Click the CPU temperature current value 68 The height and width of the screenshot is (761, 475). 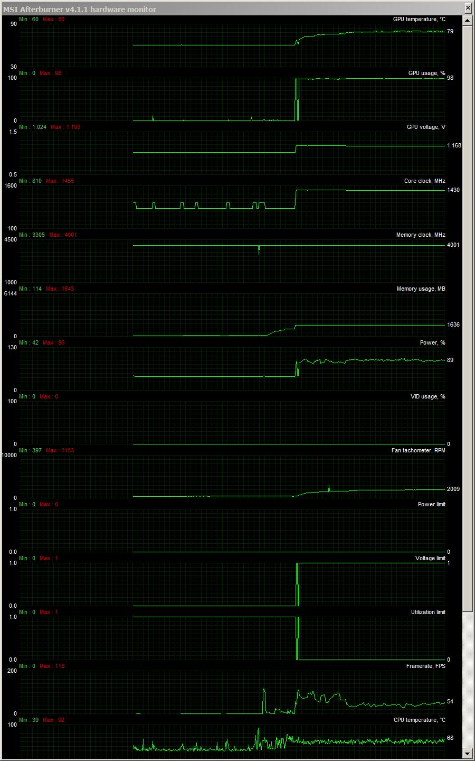pos(450,738)
